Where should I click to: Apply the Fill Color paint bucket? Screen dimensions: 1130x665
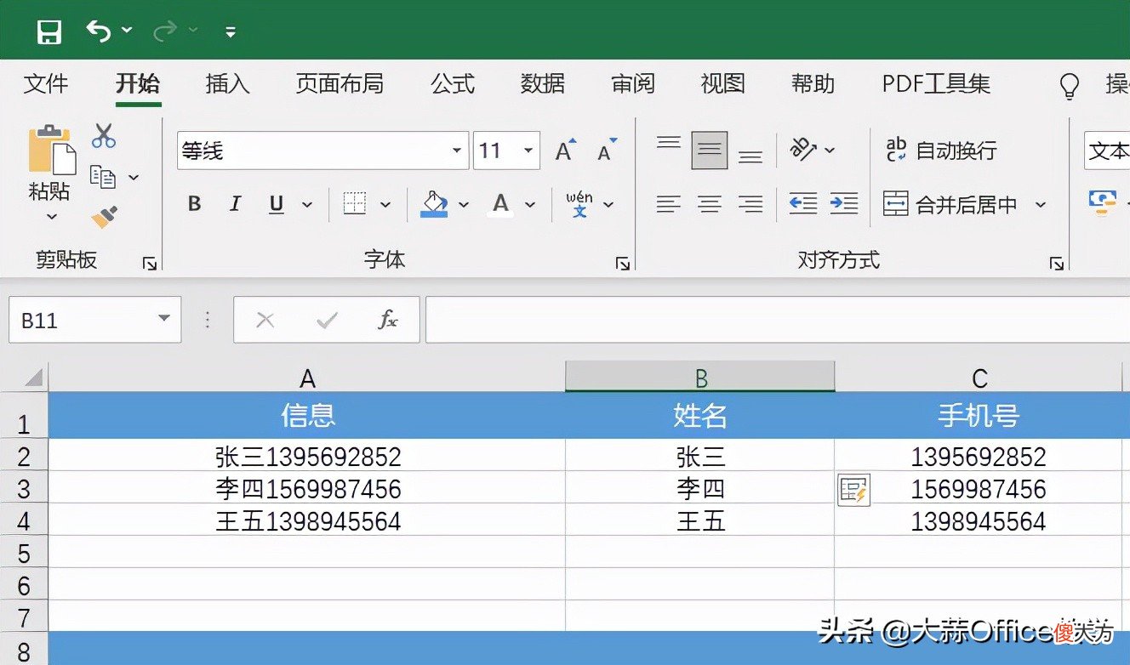(434, 204)
